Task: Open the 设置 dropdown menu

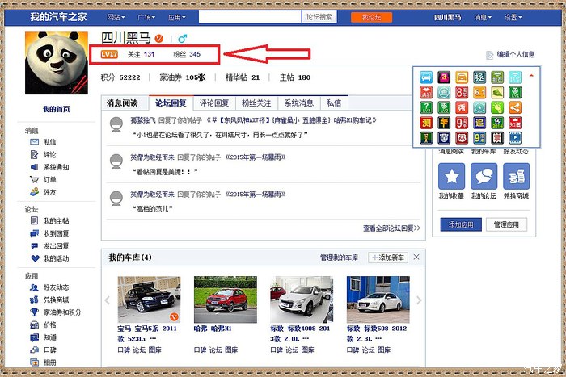Action: tap(513, 17)
